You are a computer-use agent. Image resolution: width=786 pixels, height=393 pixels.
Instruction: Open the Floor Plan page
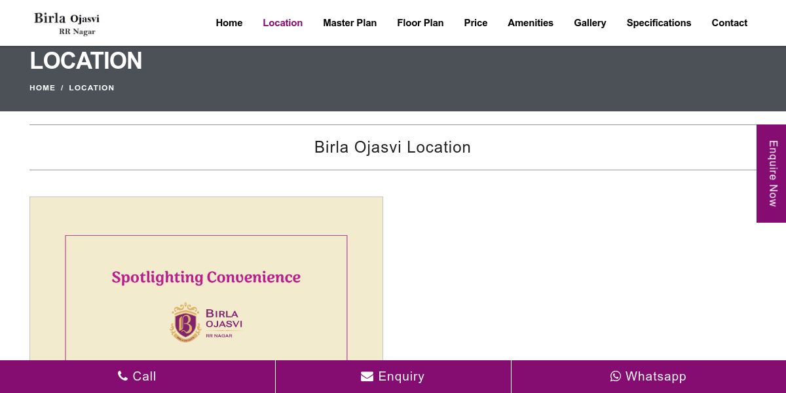click(x=421, y=23)
